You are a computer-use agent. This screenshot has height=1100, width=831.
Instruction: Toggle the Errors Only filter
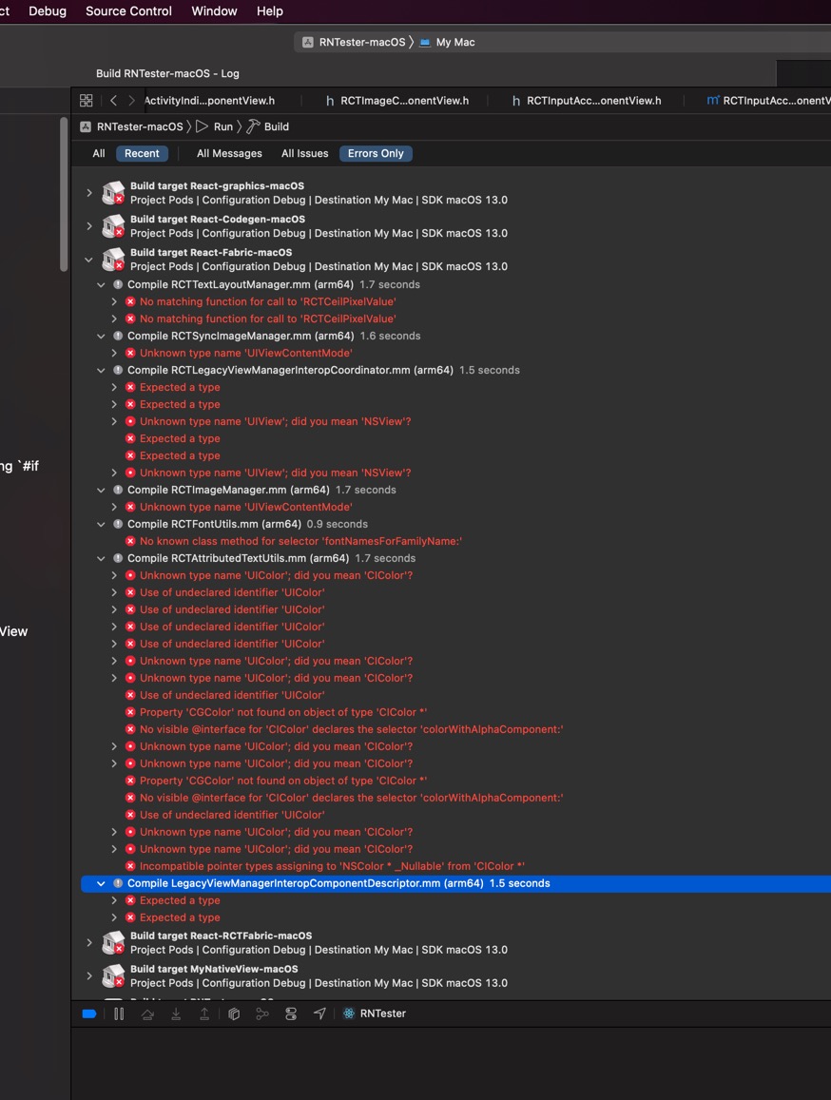(x=376, y=154)
